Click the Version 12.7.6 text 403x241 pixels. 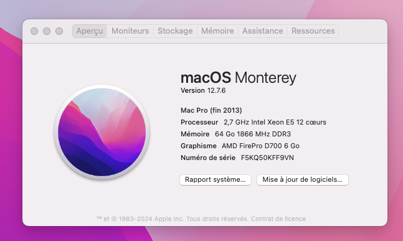[203, 90]
